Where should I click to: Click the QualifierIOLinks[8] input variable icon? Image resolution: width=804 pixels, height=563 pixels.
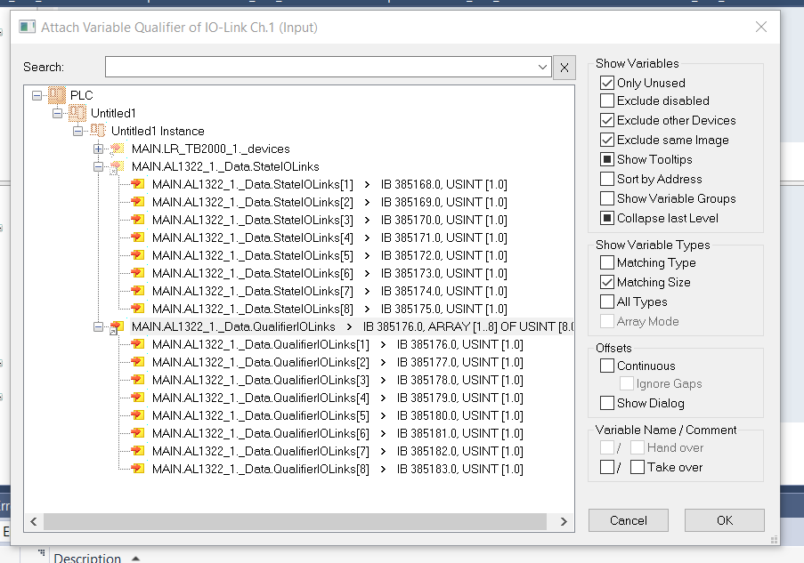(x=137, y=468)
